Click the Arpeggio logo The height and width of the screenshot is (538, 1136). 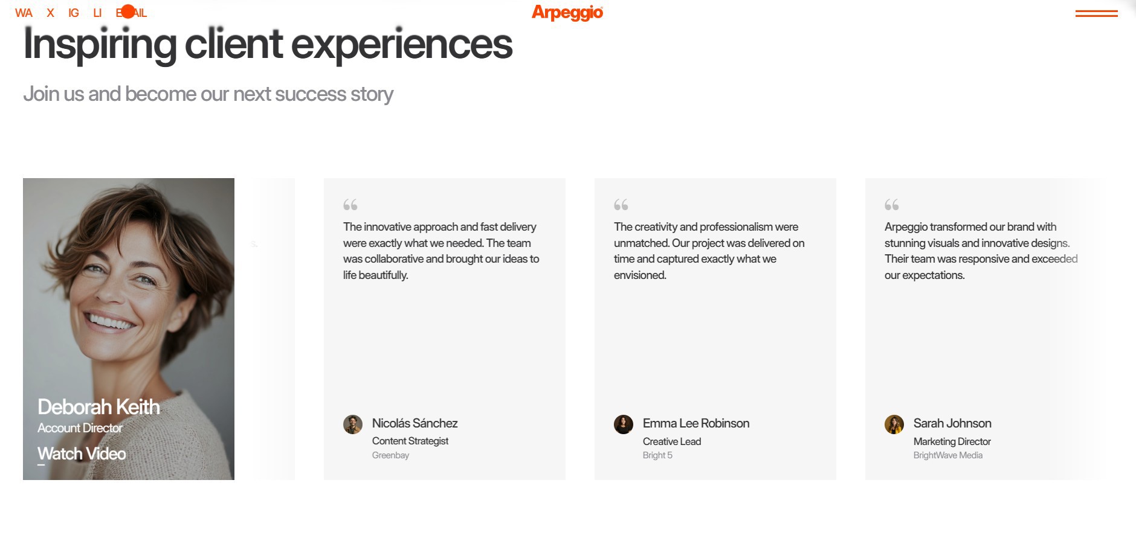click(x=567, y=13)
